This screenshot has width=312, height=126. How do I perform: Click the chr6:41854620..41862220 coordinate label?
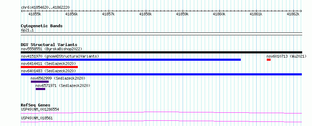(x=45, y=8)
